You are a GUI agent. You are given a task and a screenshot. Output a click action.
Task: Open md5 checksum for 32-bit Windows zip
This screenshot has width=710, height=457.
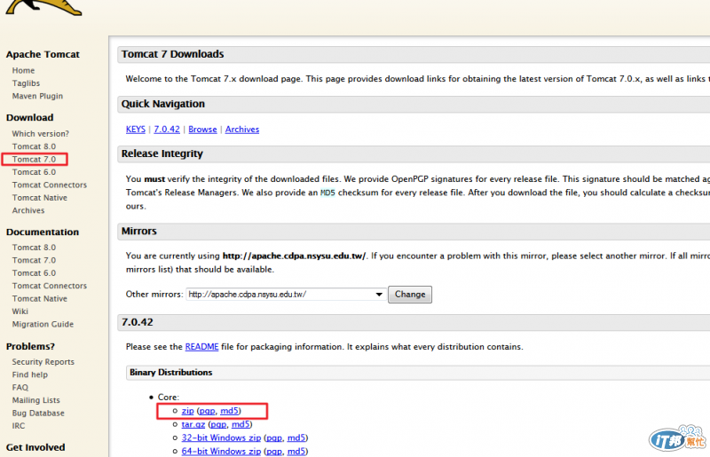(x=296, y=438)
